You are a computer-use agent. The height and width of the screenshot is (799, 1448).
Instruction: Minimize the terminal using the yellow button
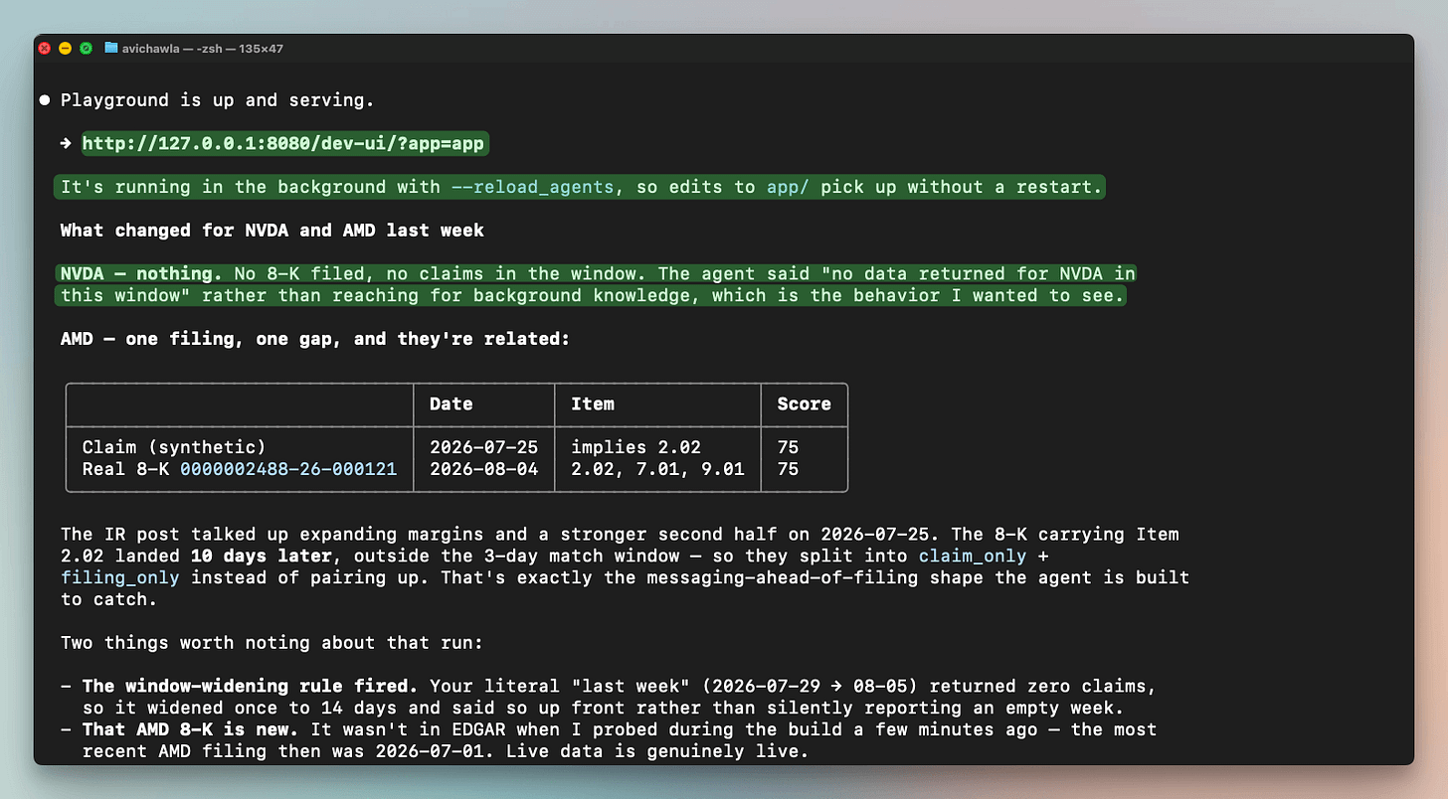(x=66, y=48)
